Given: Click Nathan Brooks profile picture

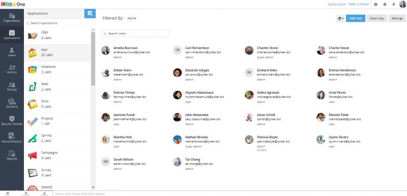Looking at the screenshot, I should (177, 139).
